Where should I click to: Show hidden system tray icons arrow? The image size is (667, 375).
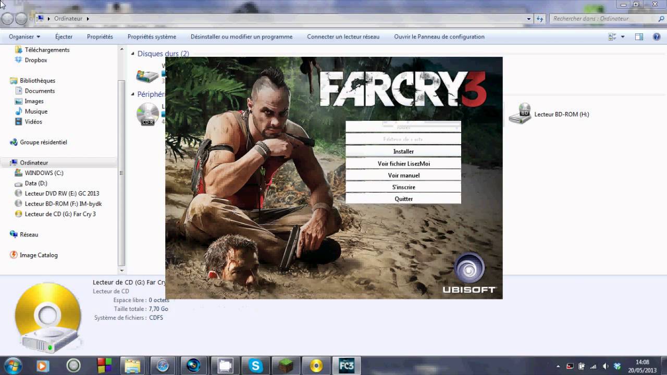point(558,366)
